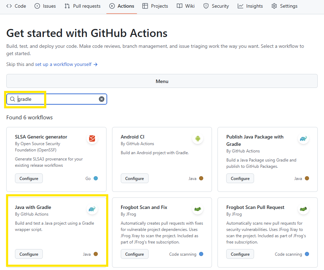This screenshot has width=324, height=270.
Task: Click the Go language dot on SLSA card
Action: (96, 178)
